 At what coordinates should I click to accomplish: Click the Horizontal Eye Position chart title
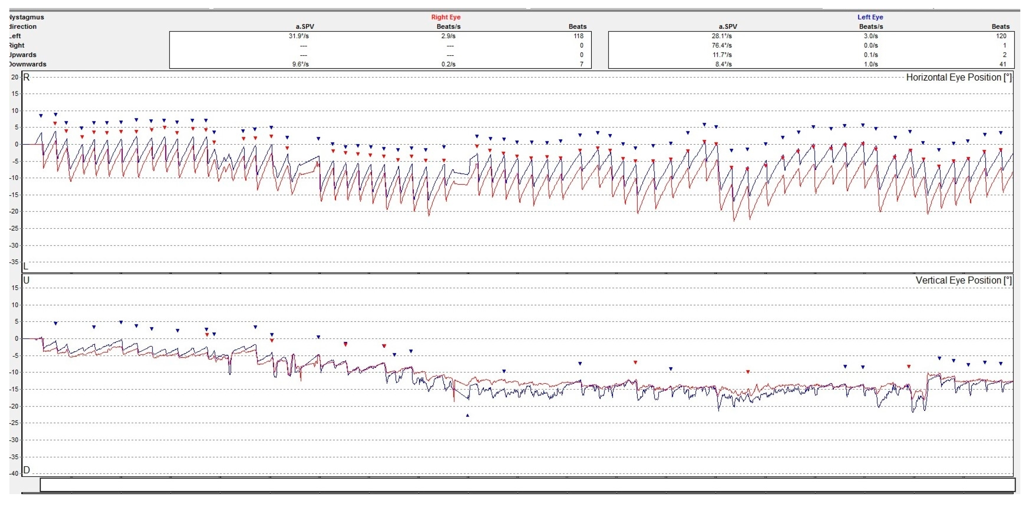point(958,78)
